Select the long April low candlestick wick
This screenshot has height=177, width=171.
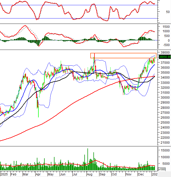[x=38, y=112]
